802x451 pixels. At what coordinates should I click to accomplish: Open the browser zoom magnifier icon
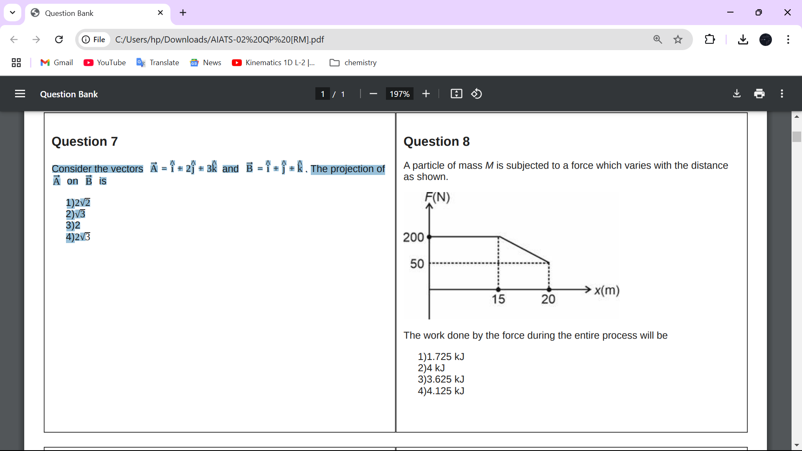(658, 39)
